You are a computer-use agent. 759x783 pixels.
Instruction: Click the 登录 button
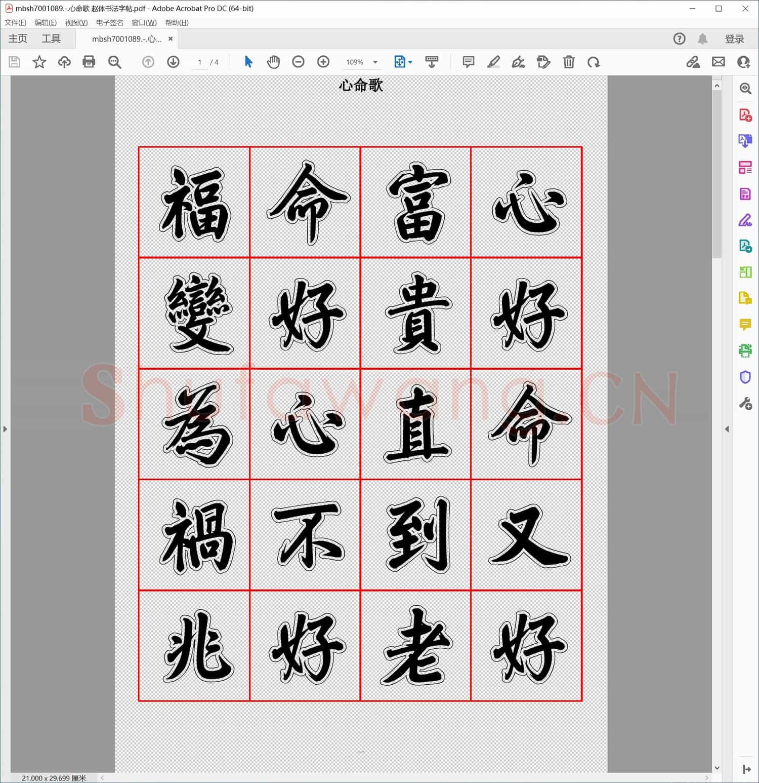click(x=735, y=38)
